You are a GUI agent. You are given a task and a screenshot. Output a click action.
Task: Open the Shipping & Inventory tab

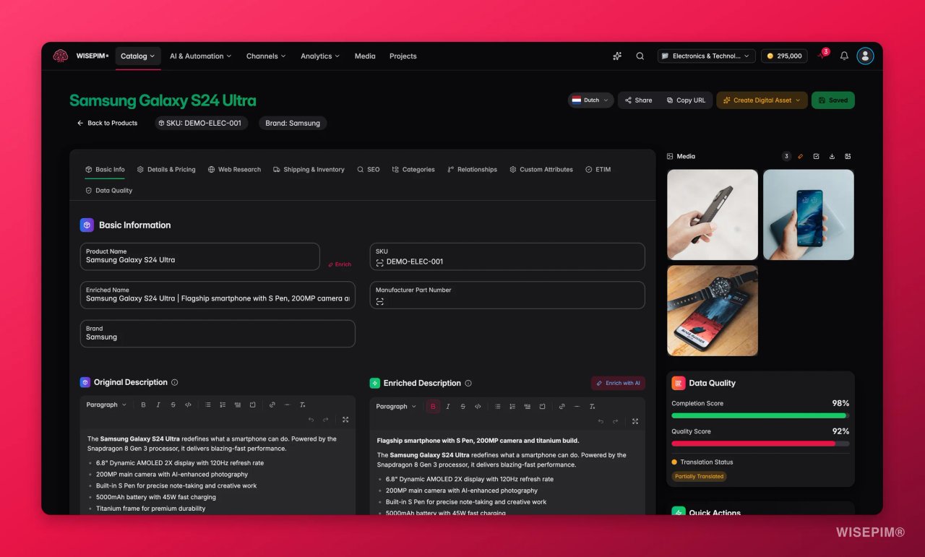pyautogui.click(x=309, y=169)
